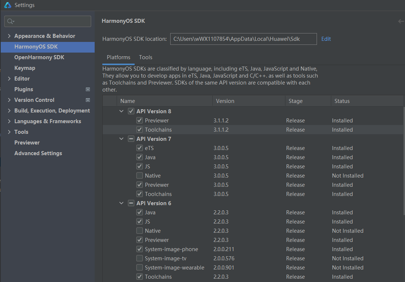The image size is (405, 282).
Task: Uncheck the eTS 3.0.0.5 checkbox
Action: [139, 148]
